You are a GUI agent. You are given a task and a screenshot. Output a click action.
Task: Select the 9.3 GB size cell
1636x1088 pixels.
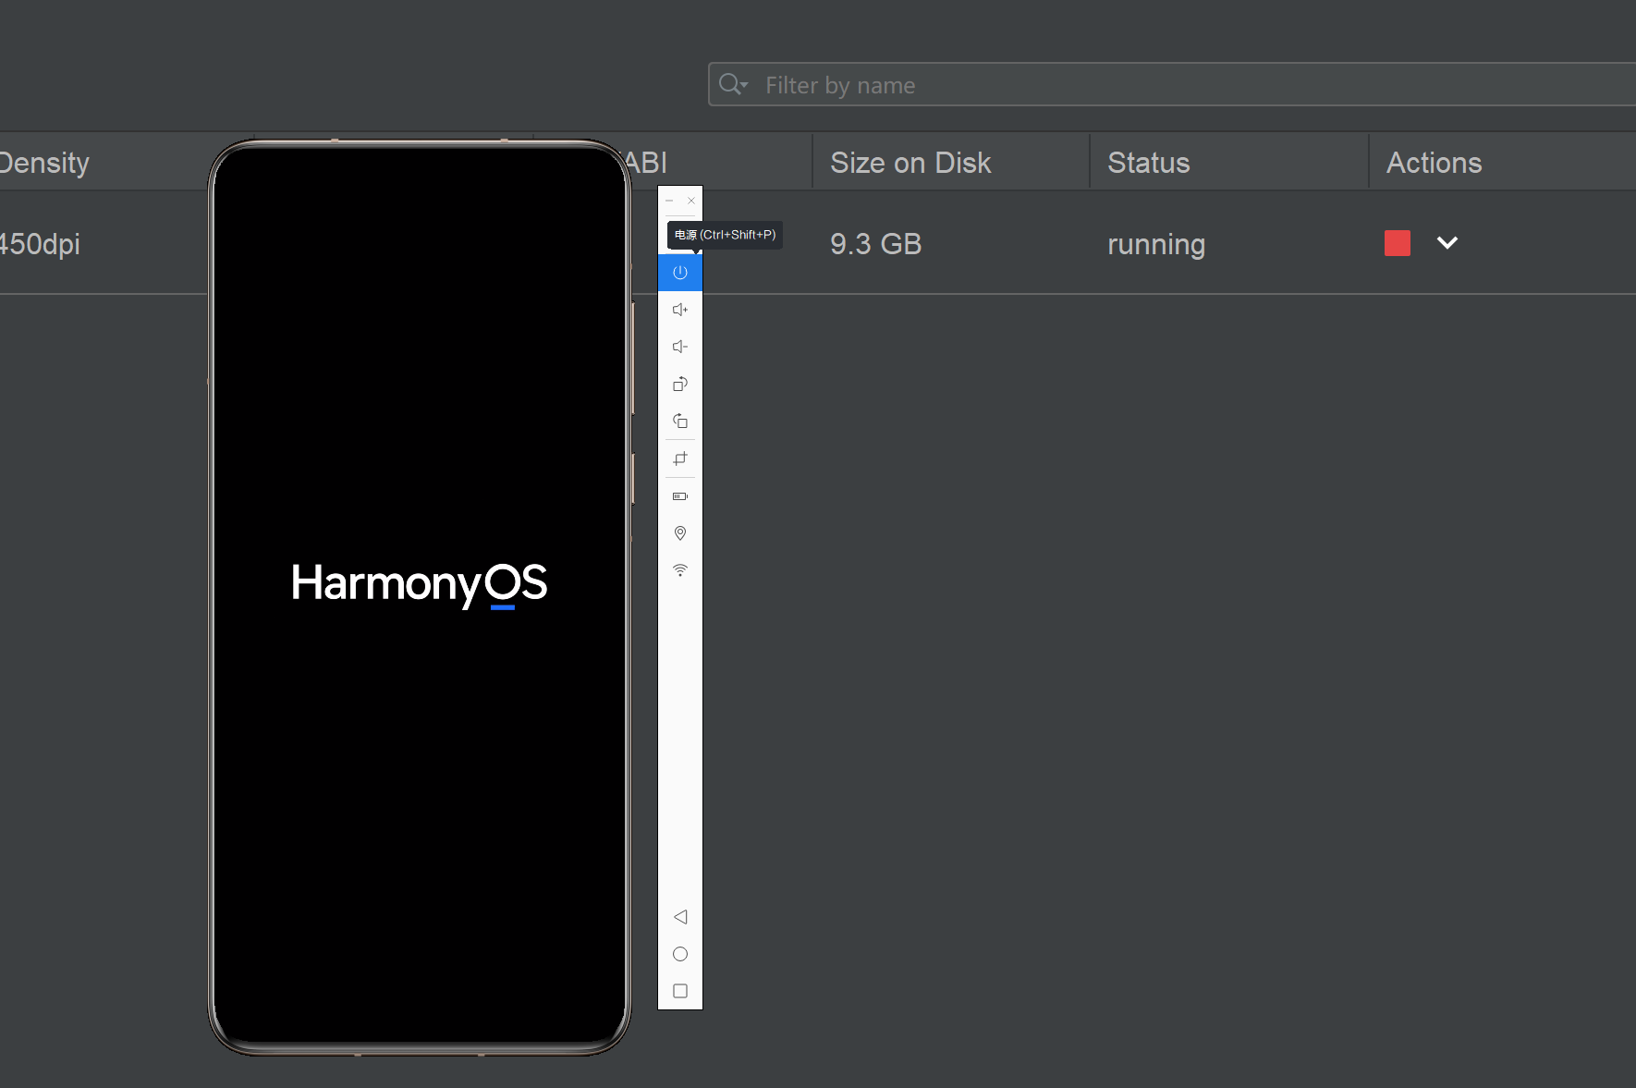tap(876, 244)
